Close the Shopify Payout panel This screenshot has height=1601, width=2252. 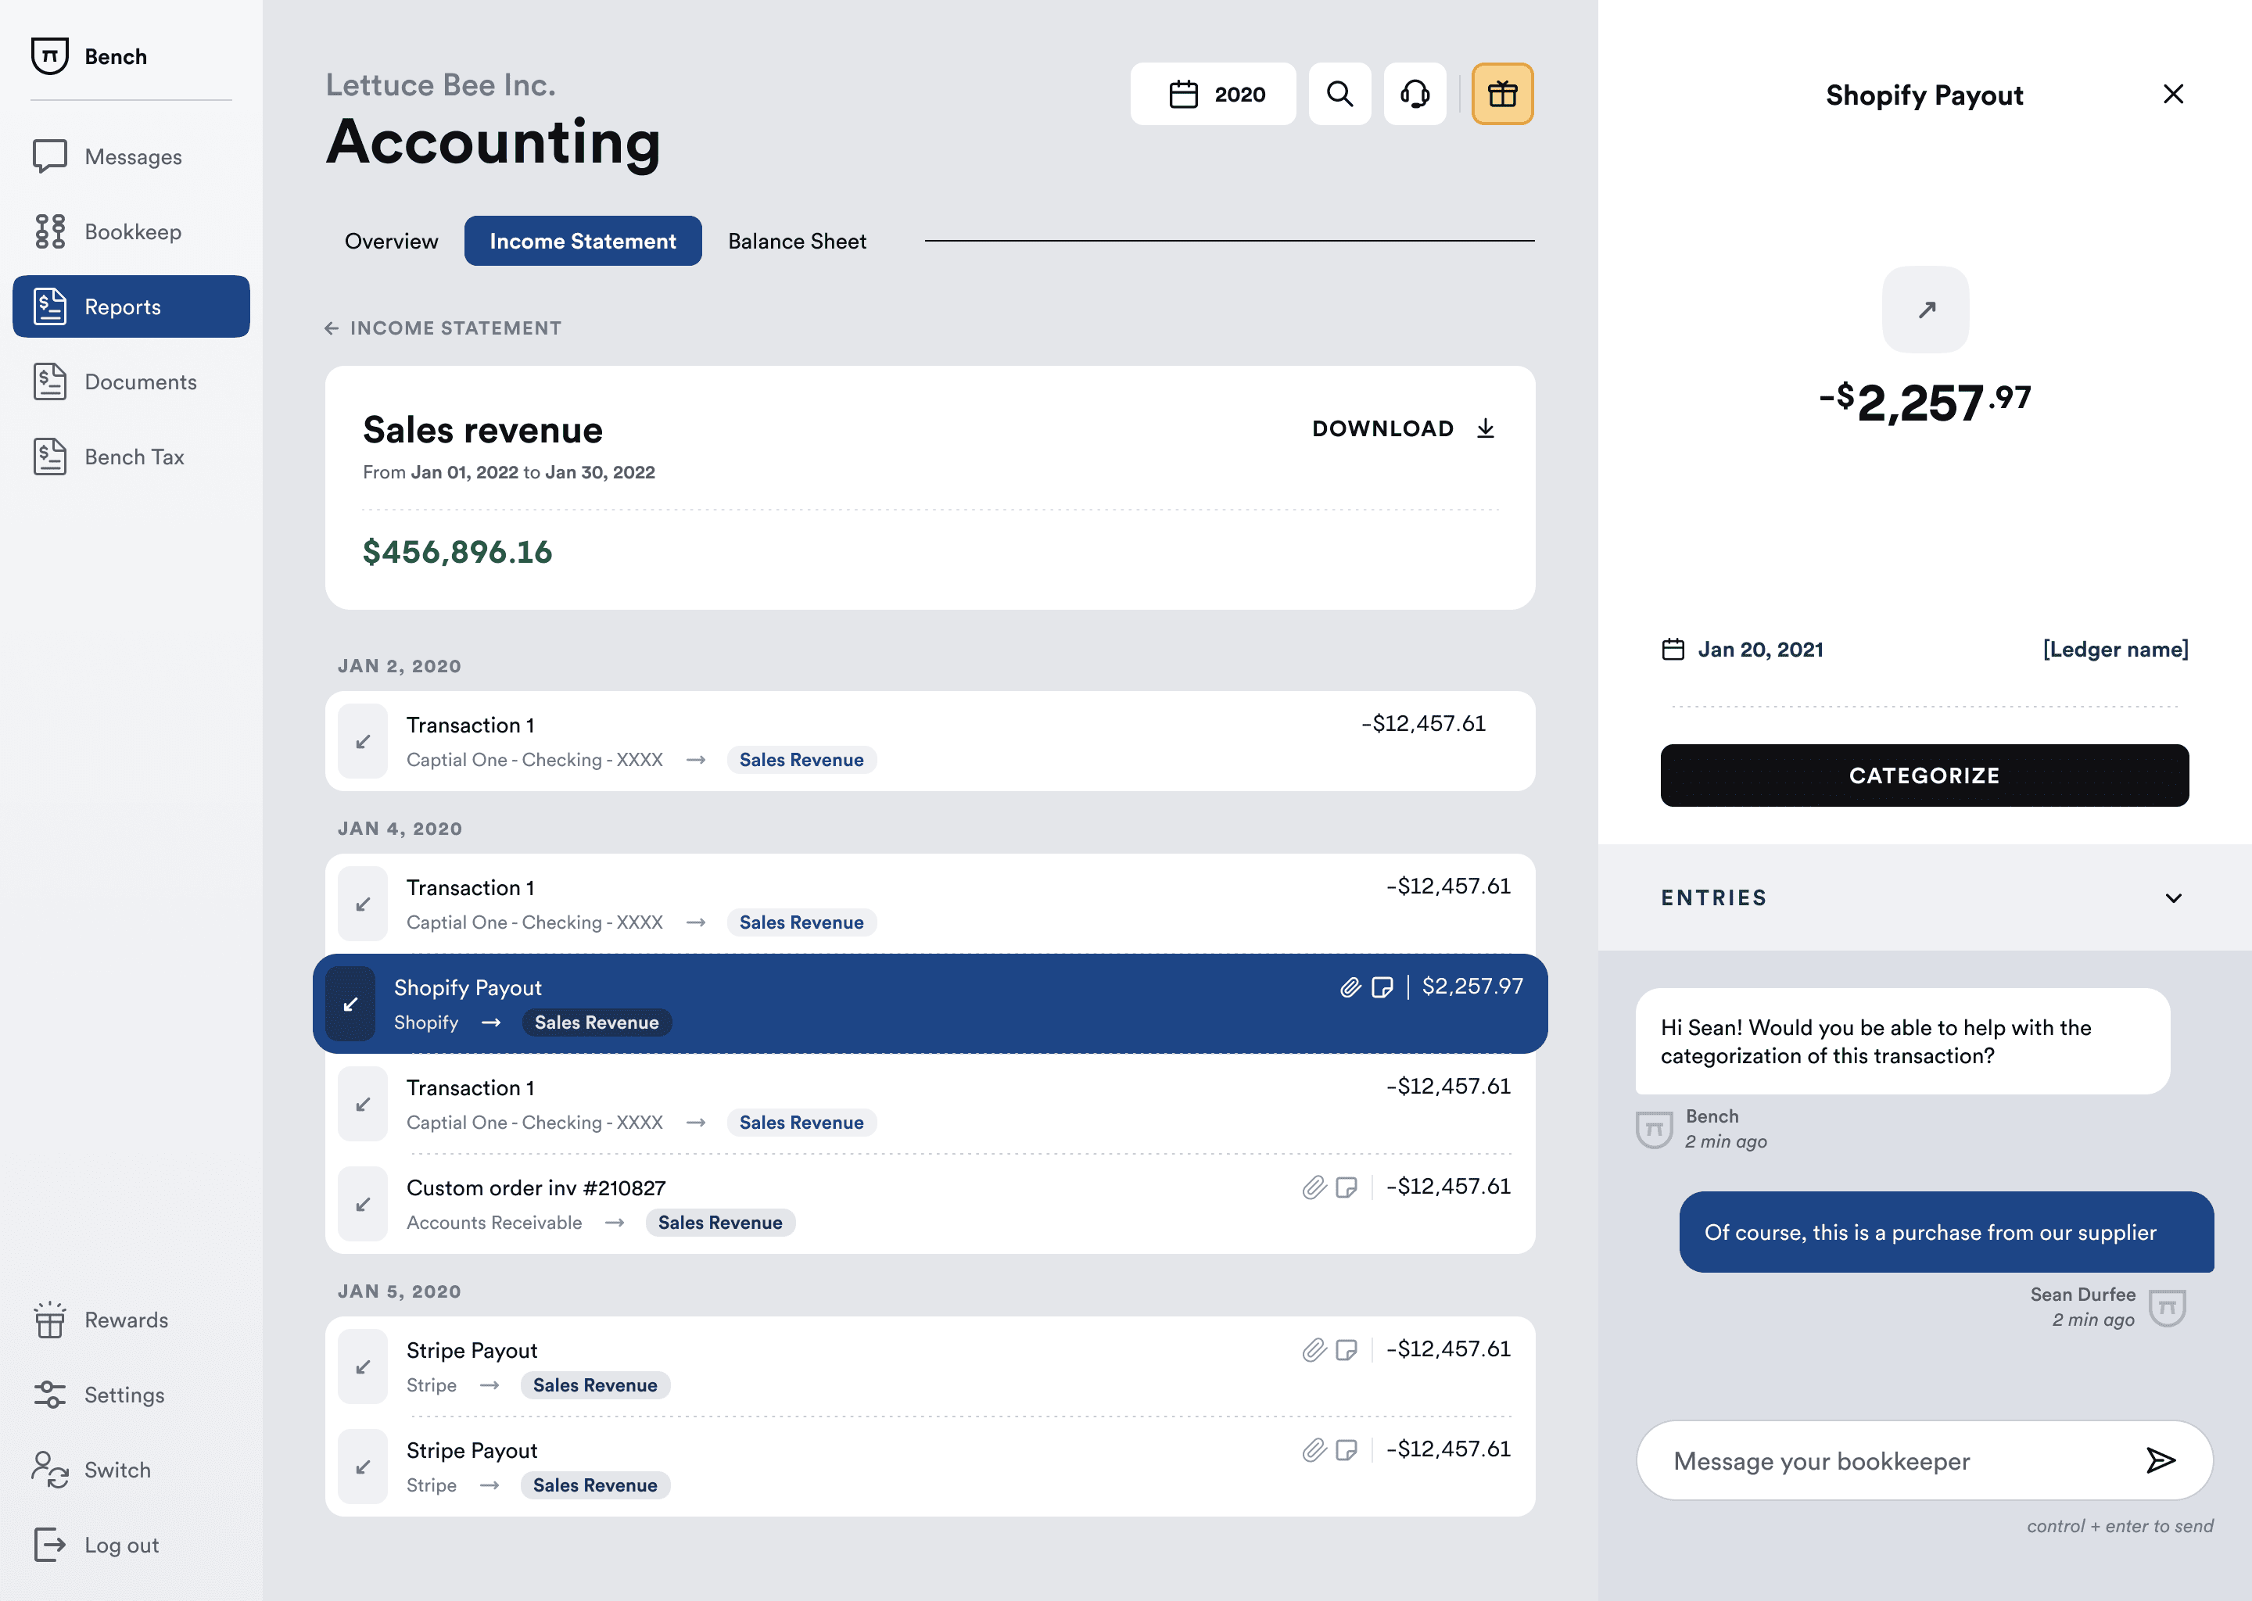click(2172, 94)
